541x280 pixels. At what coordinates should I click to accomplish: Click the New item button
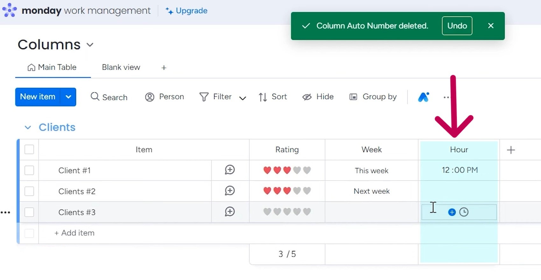38,97
